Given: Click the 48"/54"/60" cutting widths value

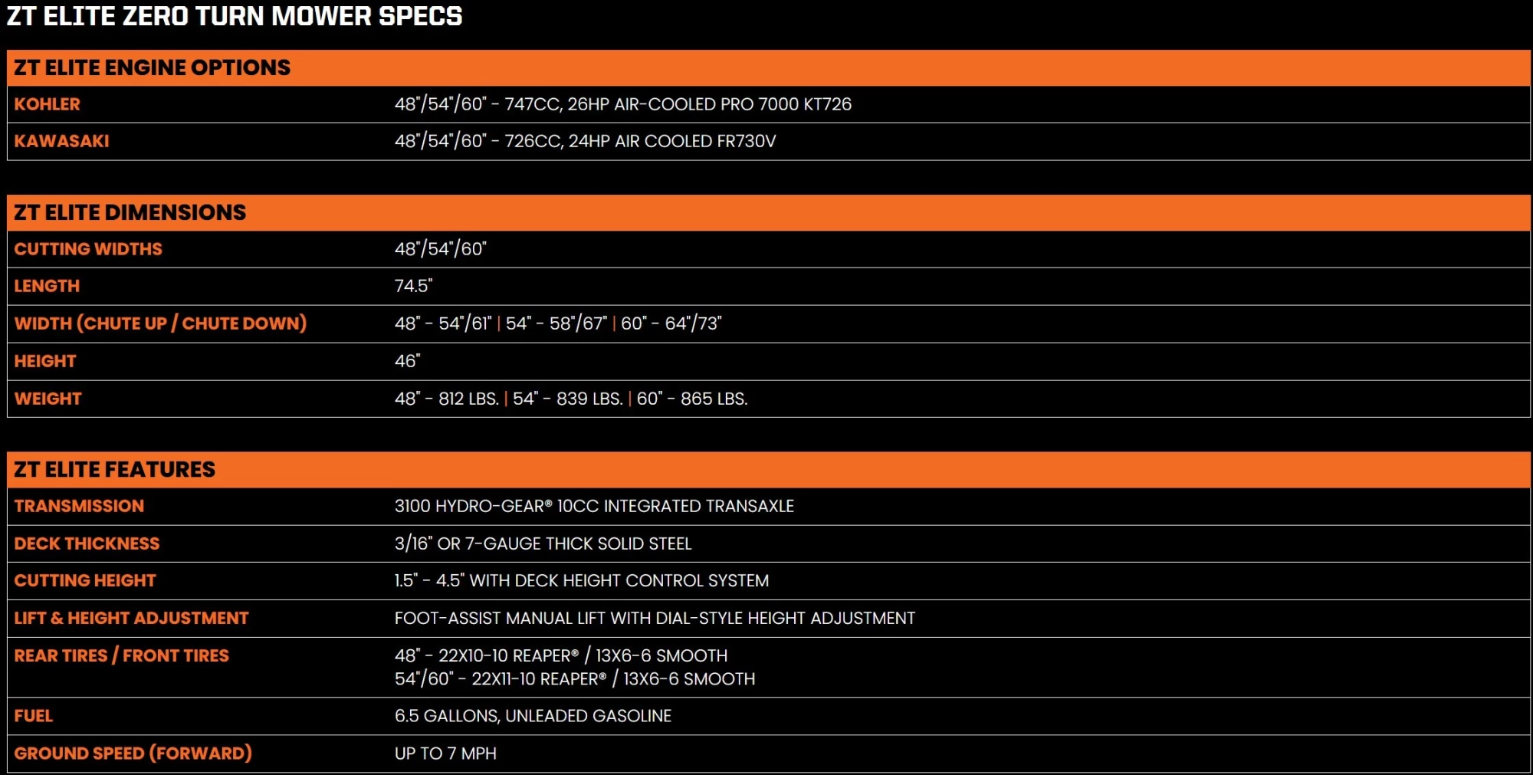Looking at the screenshot, I should pyautogui.click(x=441, y=249).
